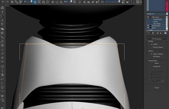Click the Undo arrow icon
The image size is (169, 109).
3,2
